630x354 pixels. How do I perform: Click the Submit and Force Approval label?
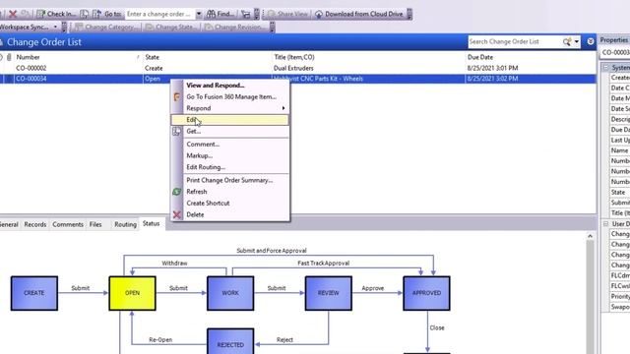pyautogui.click(x=272, y=251)
